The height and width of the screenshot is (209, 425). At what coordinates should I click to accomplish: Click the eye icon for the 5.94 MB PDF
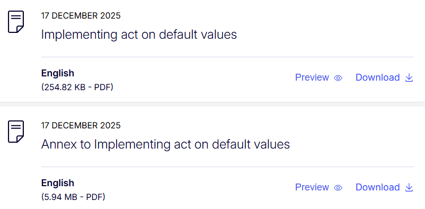click(338, 188)
